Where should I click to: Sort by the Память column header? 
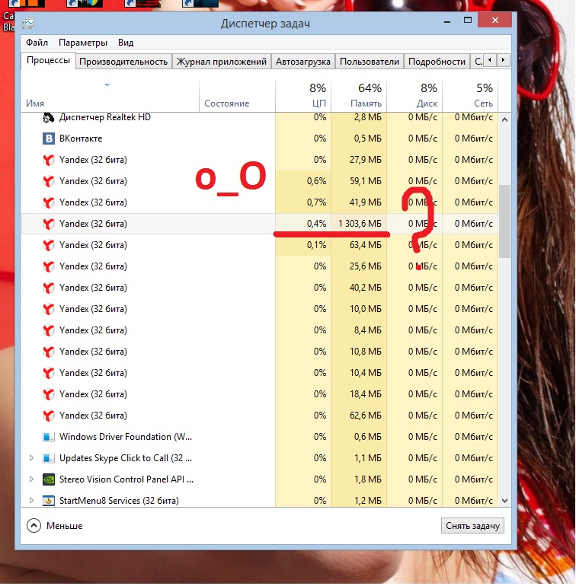[x=359, y=96]
